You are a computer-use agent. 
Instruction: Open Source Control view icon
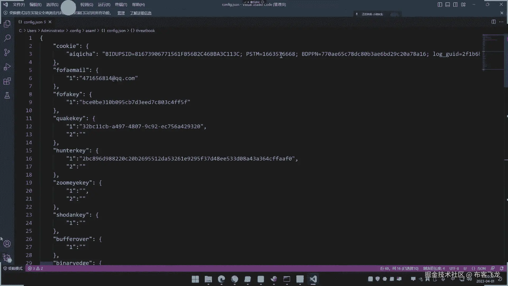tap(7, 52)
